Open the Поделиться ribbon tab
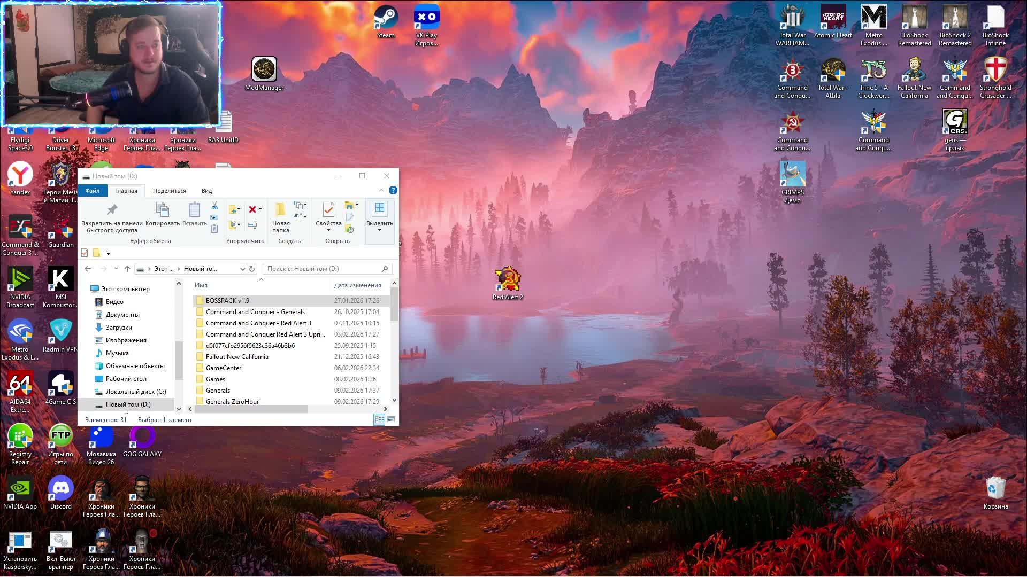Screen dimensions: 1027x577 [x=169, y=191]
